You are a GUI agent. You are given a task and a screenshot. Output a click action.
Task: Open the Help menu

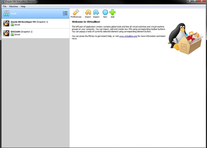point(23,6)
